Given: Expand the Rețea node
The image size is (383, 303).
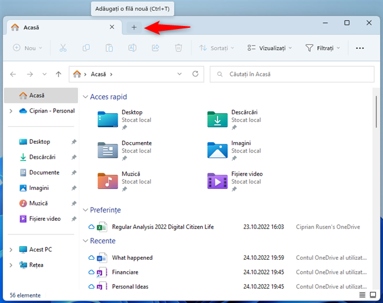Looking at the screenshot, I should [x=11, y=265].
